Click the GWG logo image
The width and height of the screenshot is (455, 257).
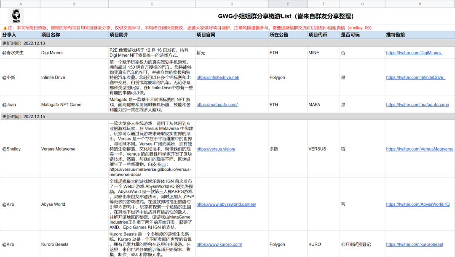click(x=16, y=16)
